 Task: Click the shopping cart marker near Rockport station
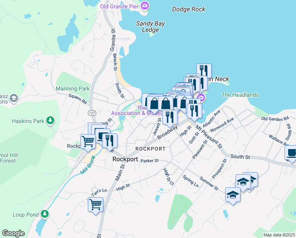[x=88, y=142]
